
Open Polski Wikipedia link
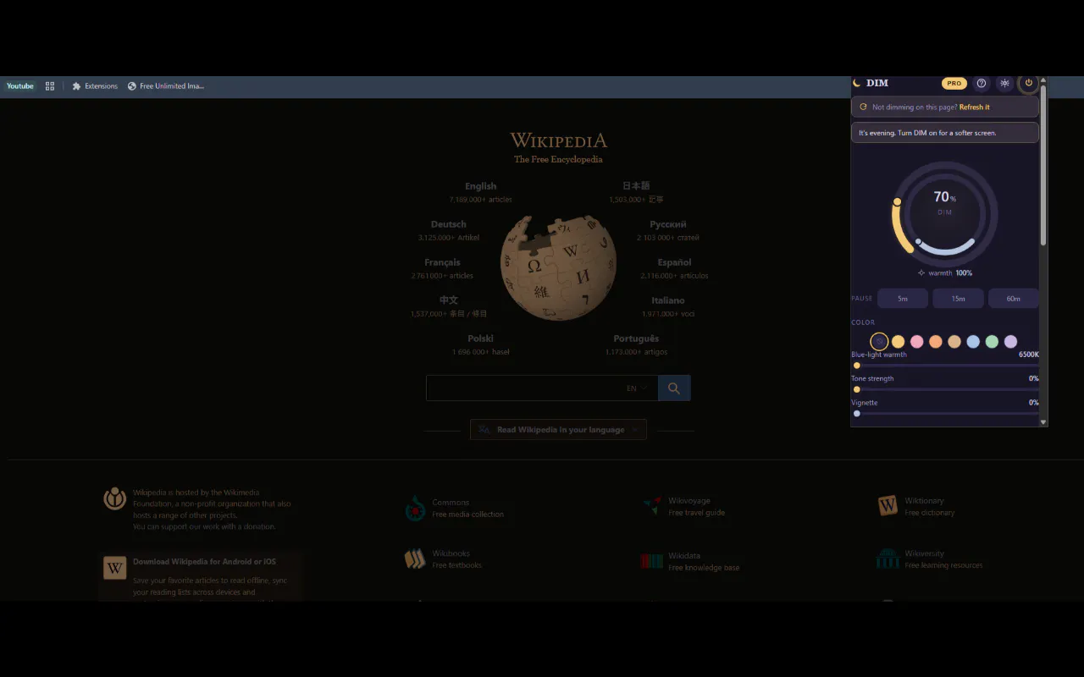[480, 338]
